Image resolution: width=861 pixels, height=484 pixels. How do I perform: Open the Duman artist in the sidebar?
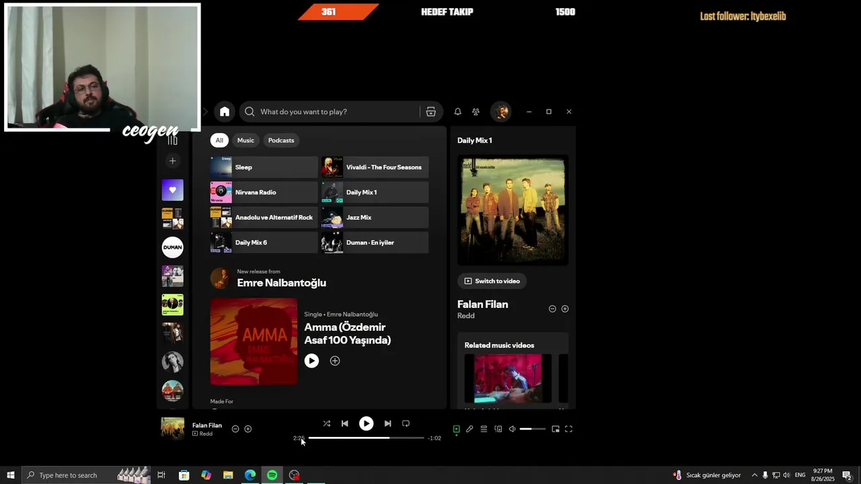coord(173,247)
